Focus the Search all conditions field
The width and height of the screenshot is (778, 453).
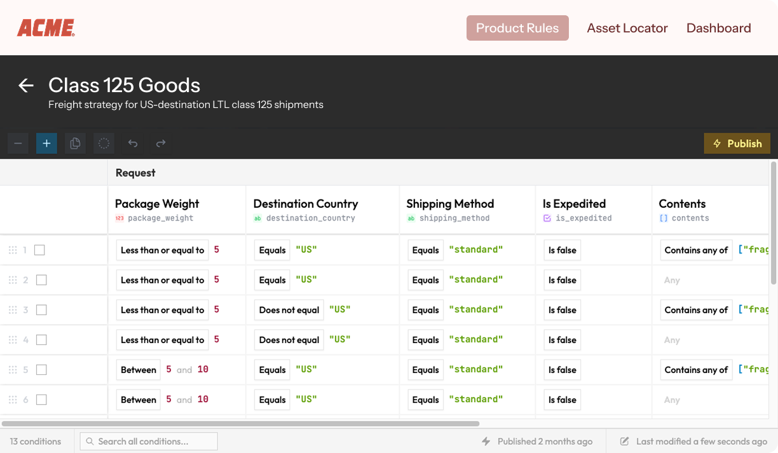(149, 441)
